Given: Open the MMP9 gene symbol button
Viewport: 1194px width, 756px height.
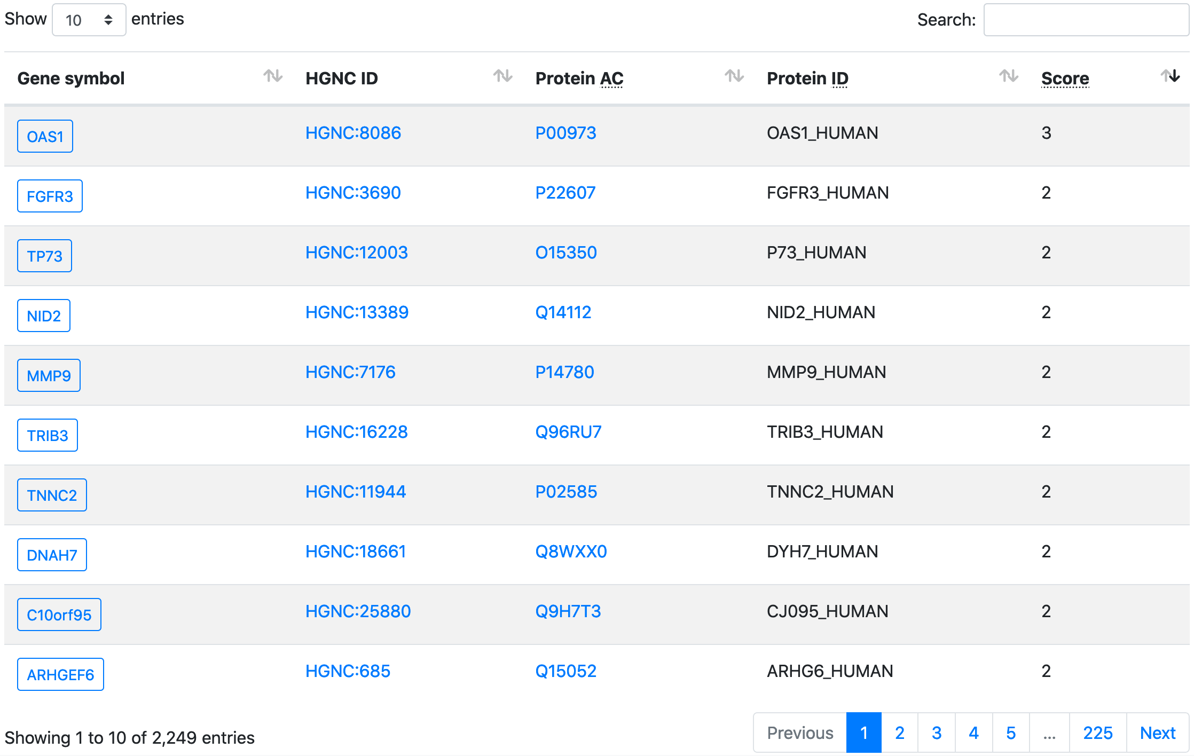Looking at the screenshot, I should click(x=49, y=375).
